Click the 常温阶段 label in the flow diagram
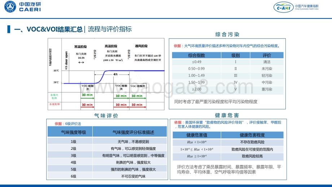 [80, 47]
